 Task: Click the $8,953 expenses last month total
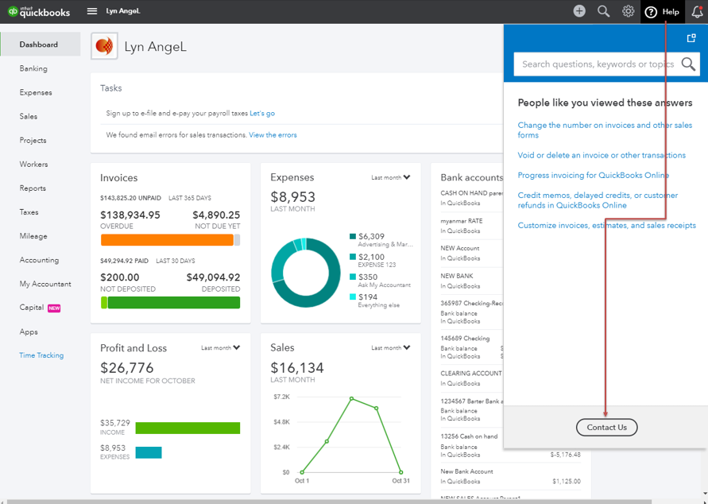(292, 197)
